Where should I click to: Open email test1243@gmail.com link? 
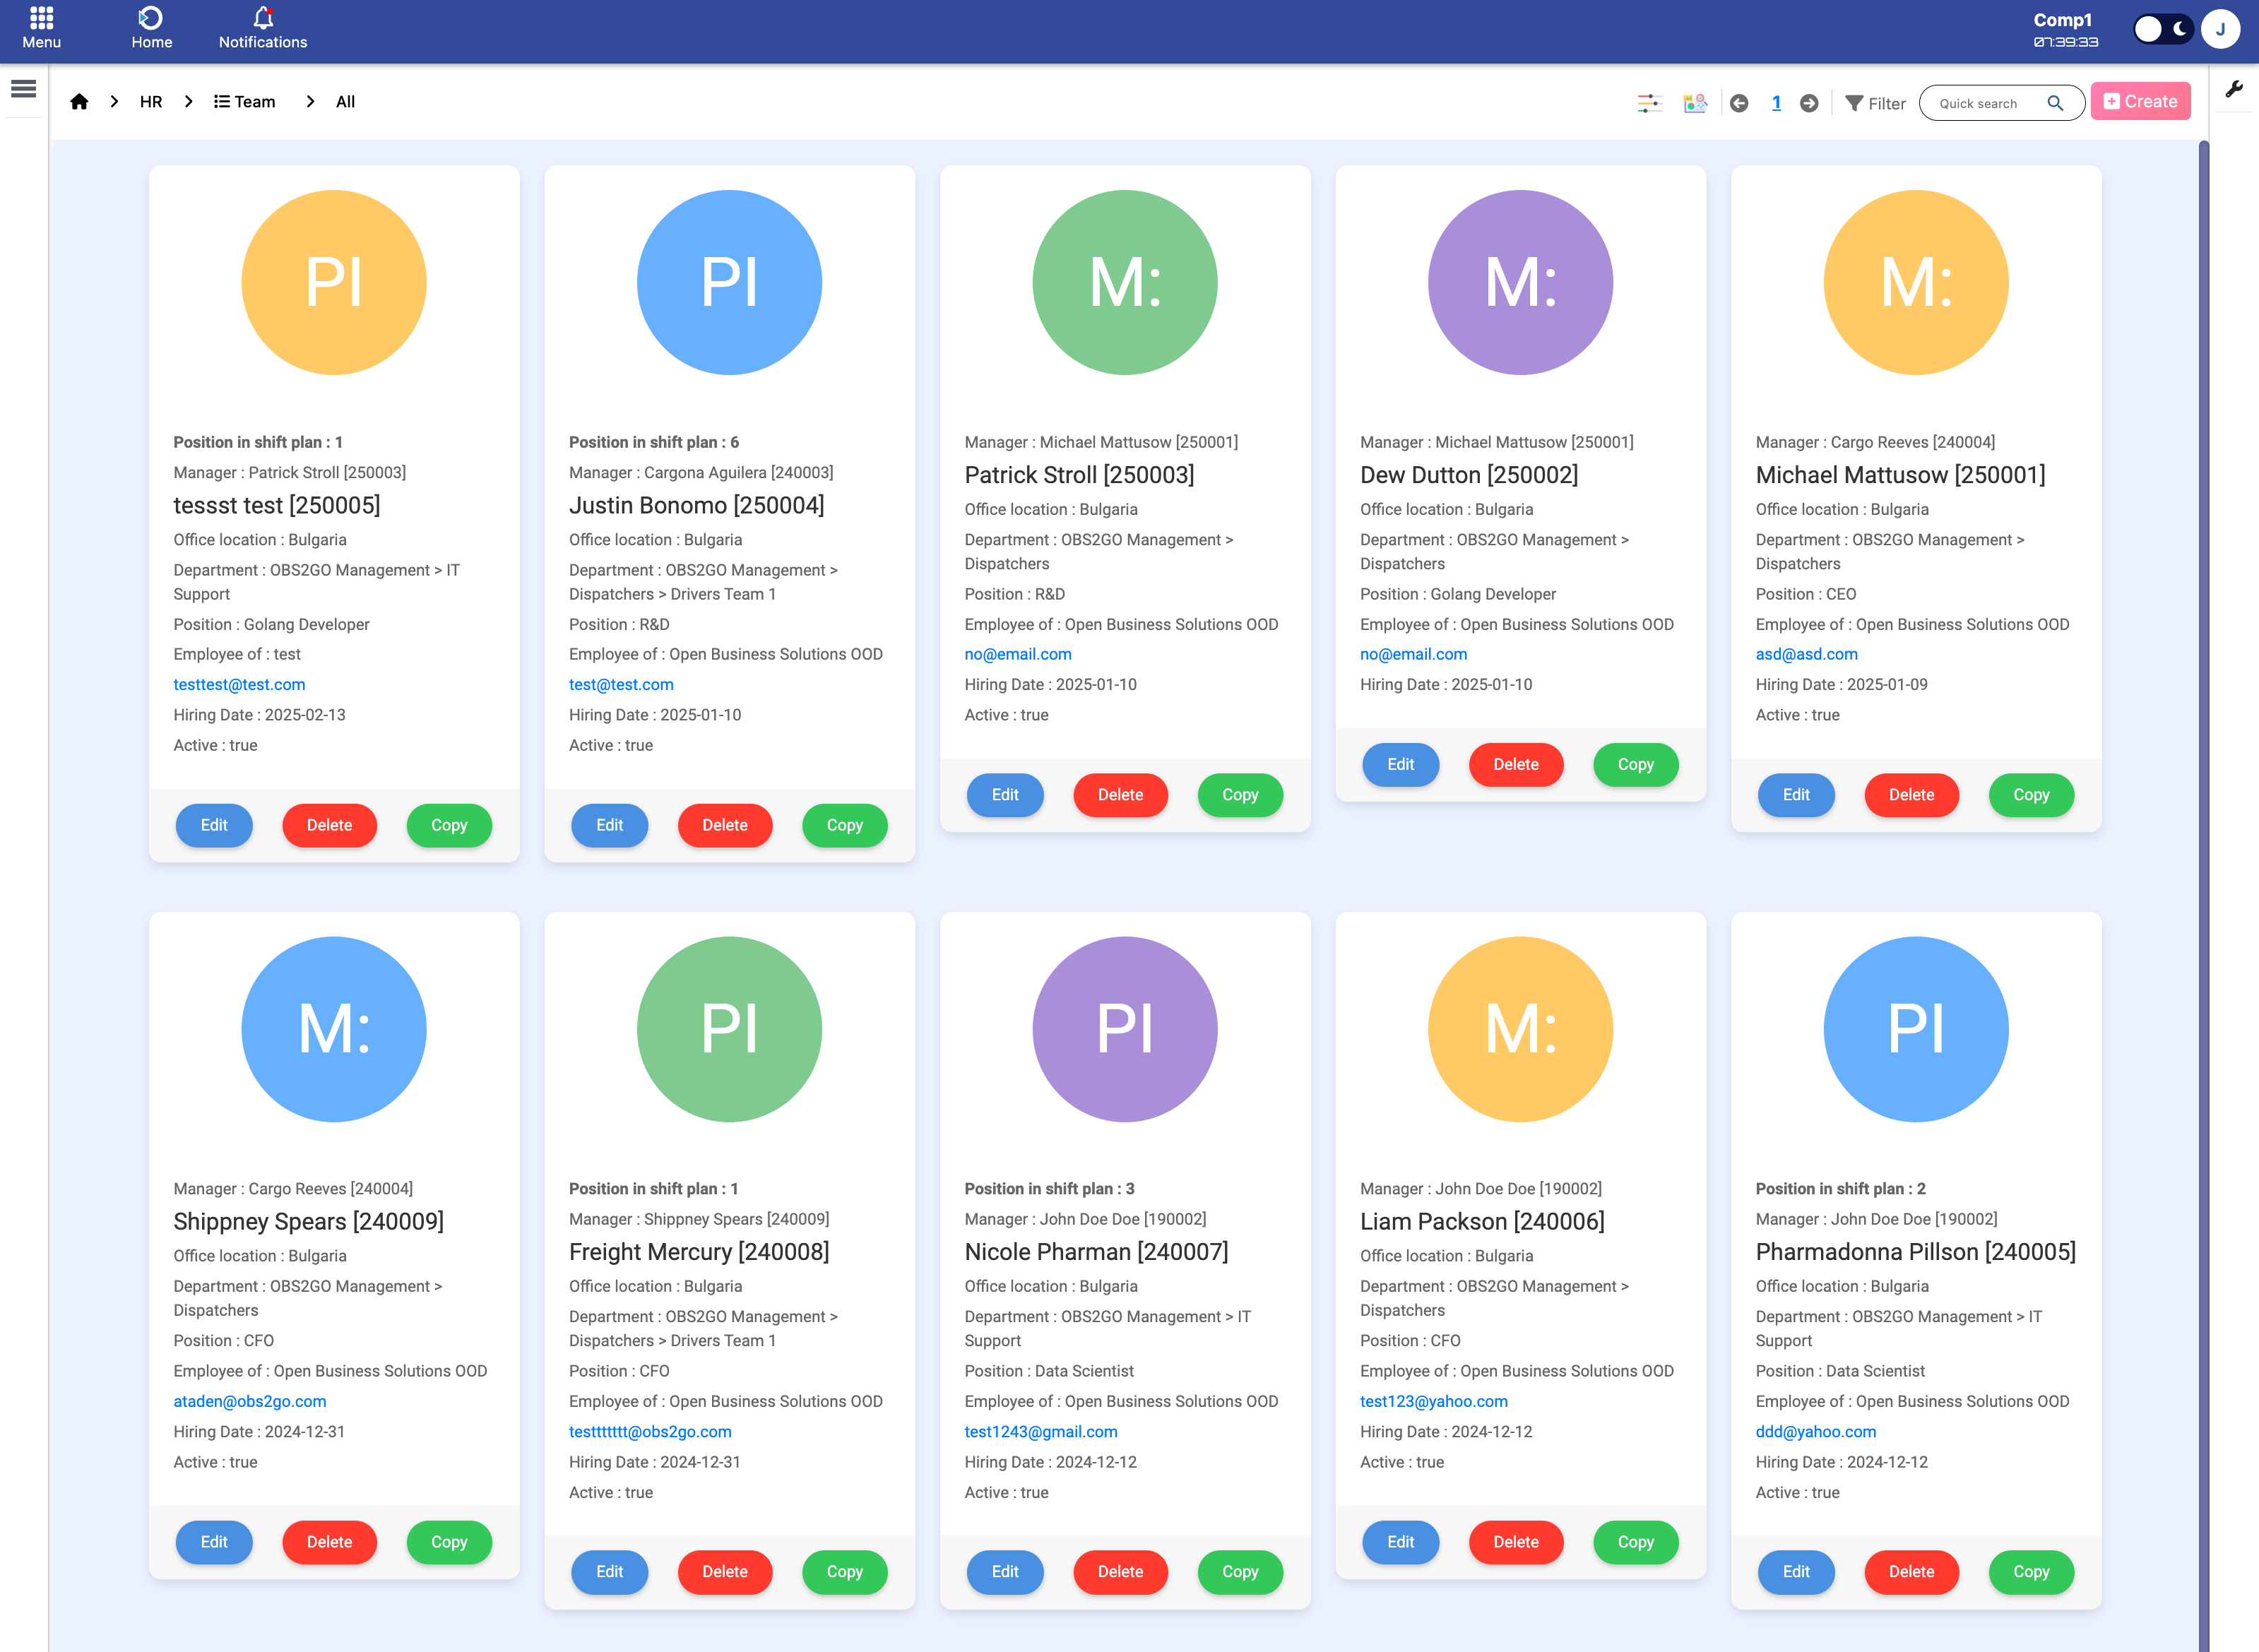click(1041, 1432)
